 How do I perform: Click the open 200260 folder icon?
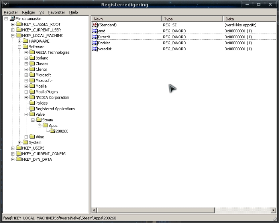coord(52,131)
